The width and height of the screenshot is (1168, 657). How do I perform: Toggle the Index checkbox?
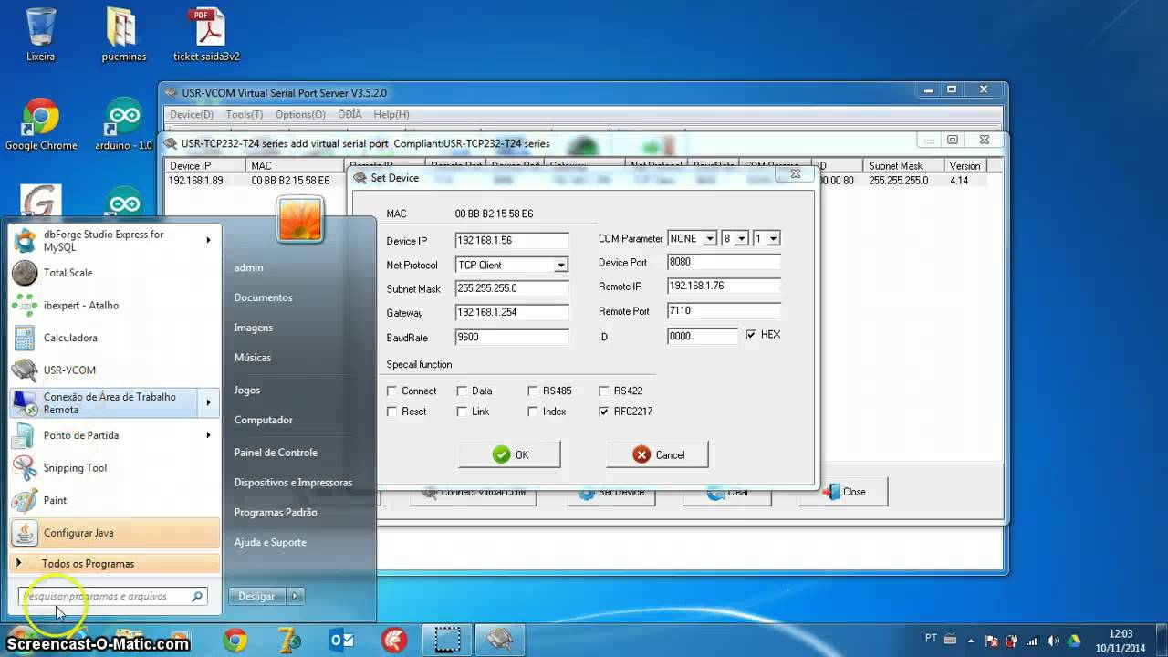533,412
